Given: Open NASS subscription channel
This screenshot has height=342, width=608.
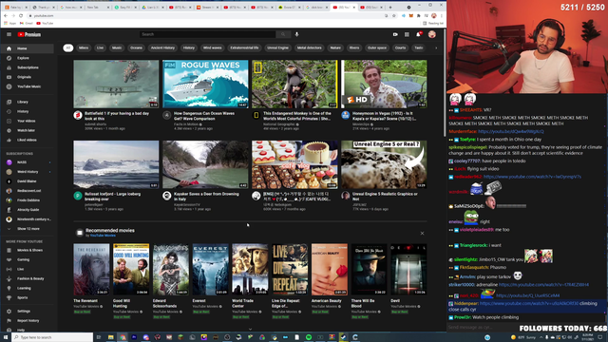Looking at the screenshot, I should click(x=28, y=162).
